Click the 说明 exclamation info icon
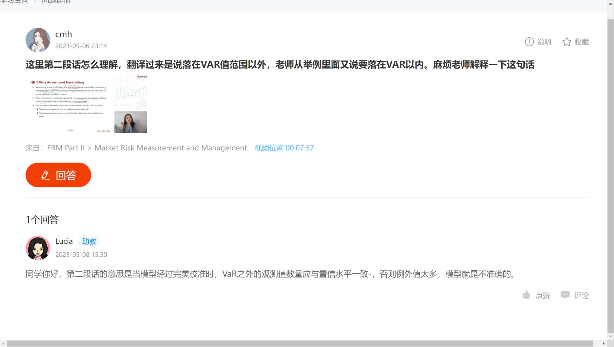This screenshot has width=614, height=347. click(x=529, y=42)
